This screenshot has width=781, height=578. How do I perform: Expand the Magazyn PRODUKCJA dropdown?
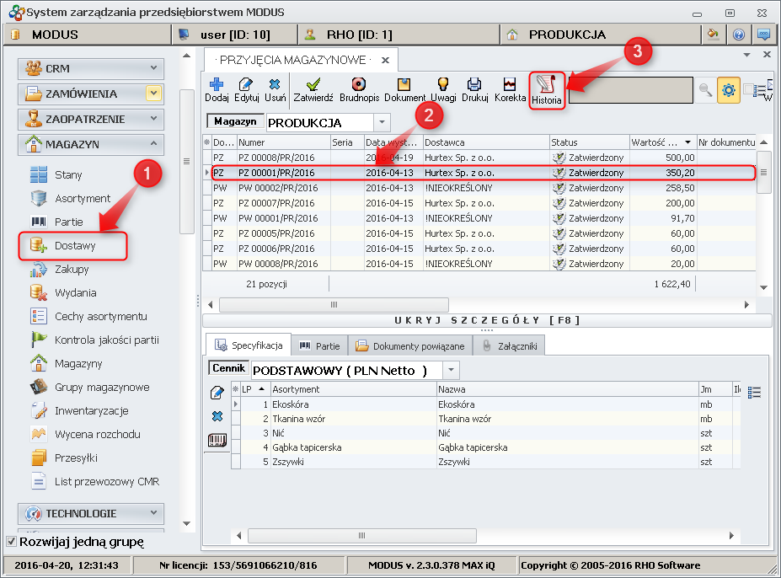382,122
